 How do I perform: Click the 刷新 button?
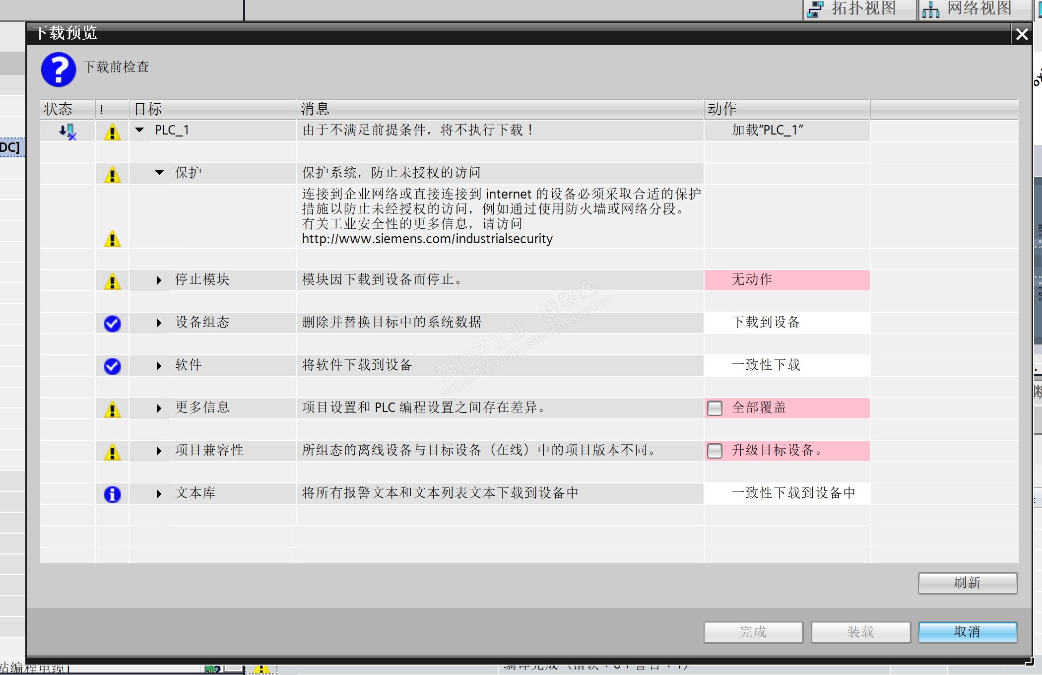(x=967, y=583)
